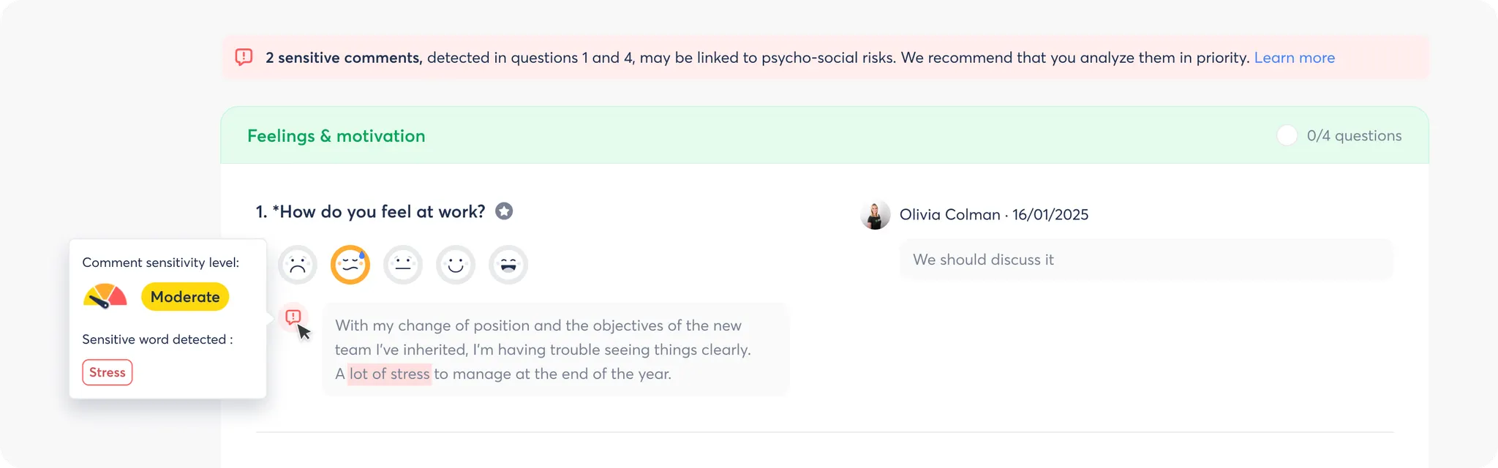Click the employee's comment text box

556,350
